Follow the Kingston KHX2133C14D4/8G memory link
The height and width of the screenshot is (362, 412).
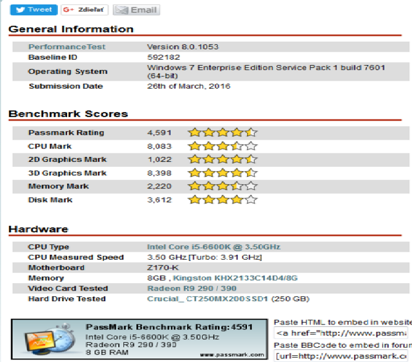(x=235, y=278)
